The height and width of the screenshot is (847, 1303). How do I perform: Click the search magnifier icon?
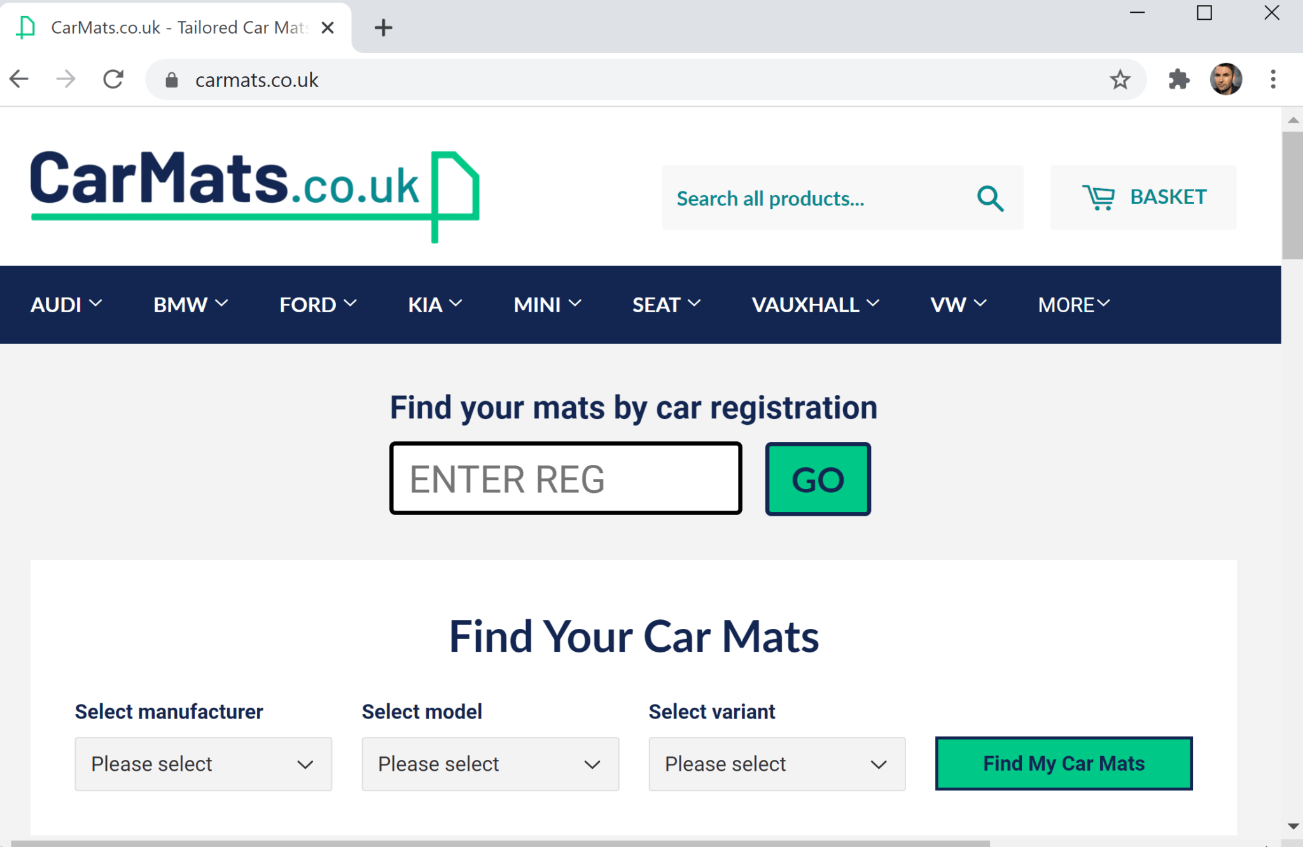991,198
